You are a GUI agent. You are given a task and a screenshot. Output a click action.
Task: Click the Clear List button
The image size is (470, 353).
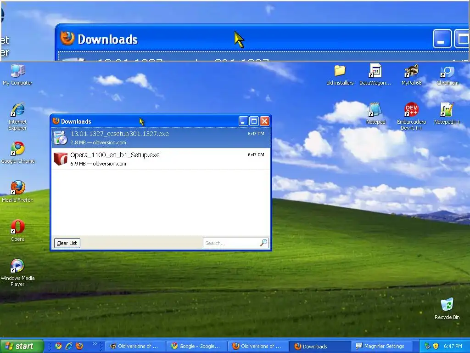pos(67,243)
